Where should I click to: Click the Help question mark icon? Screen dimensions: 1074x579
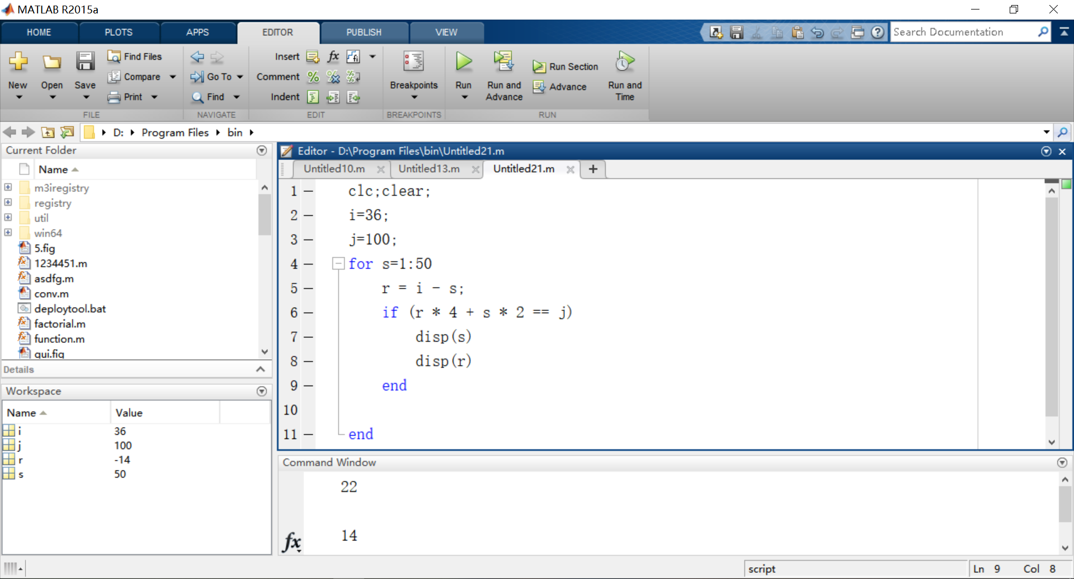(x=878, y=32)
